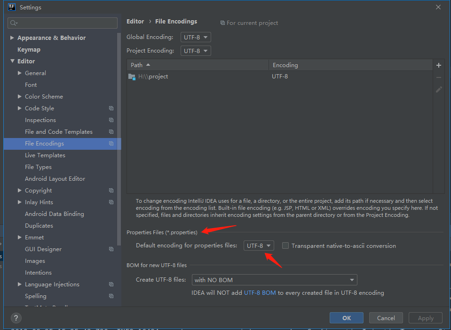The height and width of the screenshot is (330, 451).
Task: Expand the Language Injections node
Action: 20,284
